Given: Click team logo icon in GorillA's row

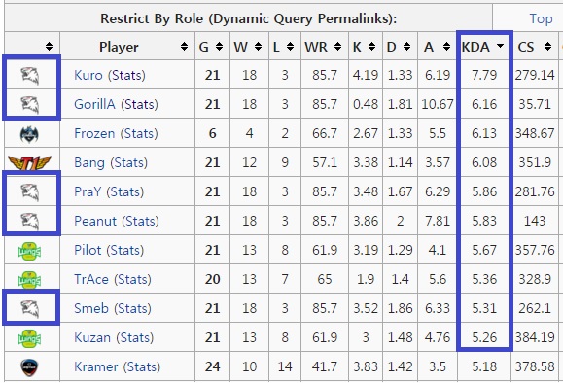Looking at the screenshot, I should tap(30, 104).
